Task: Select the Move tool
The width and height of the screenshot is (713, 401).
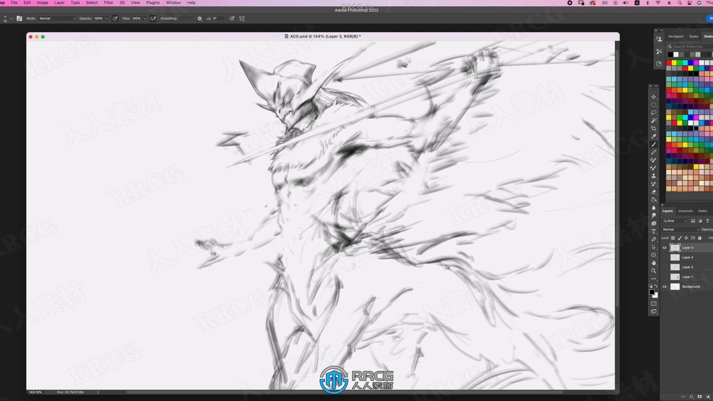Action: click(654, 97)
